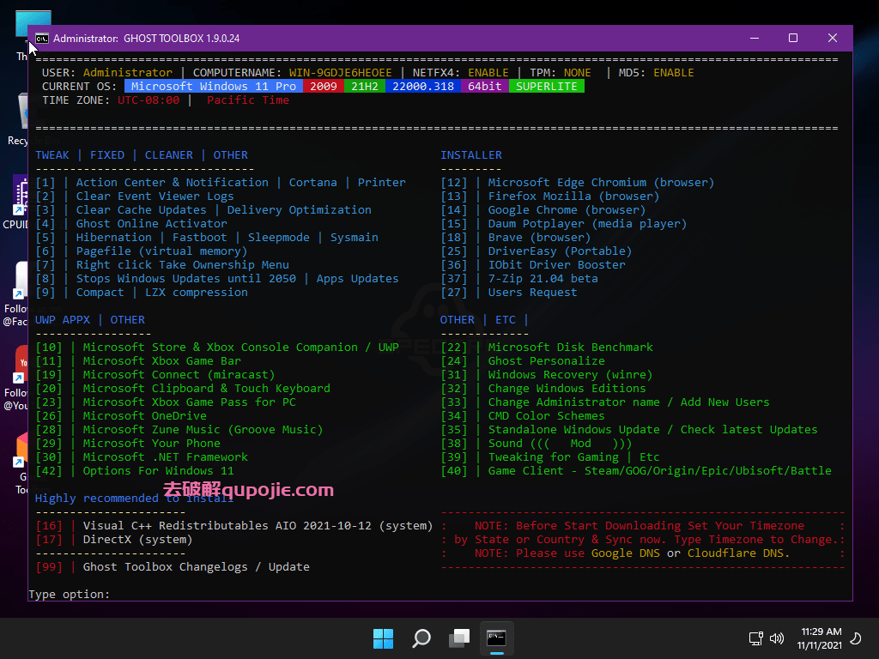Click the "Pacific Time" text
Viewport: 879px width, 659px height.
click(248, 100)
